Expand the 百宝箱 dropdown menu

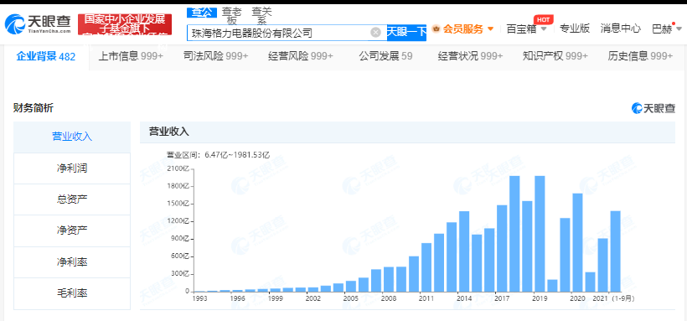[526, 29]
